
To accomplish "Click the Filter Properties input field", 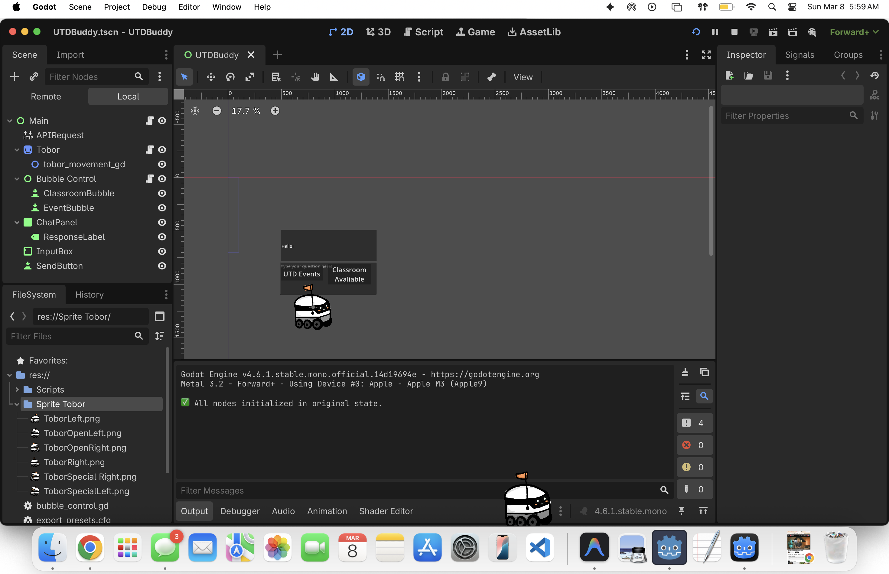I will (x=786, y=116).
